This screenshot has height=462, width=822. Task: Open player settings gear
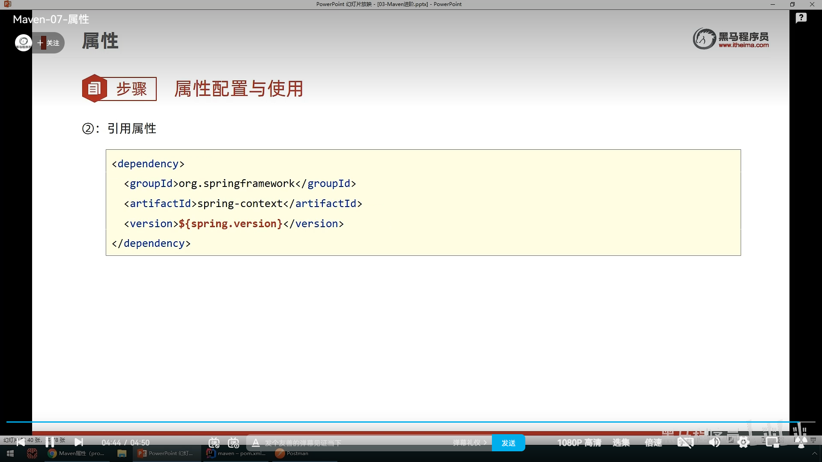pyautogui.click(x=744, y=443)
